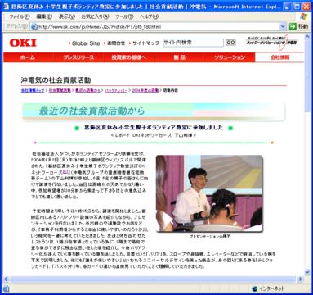The image size is (313, 295).
Task: Click the presentation photo thumbnail
Action: point(209,193)
